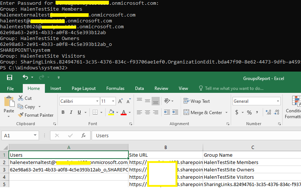Viewport: 301px width, 189px height.
Task: Click Decrease Font Size icon
Action: (129, 101)
